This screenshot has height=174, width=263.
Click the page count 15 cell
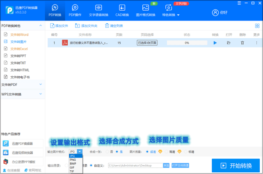119,43
